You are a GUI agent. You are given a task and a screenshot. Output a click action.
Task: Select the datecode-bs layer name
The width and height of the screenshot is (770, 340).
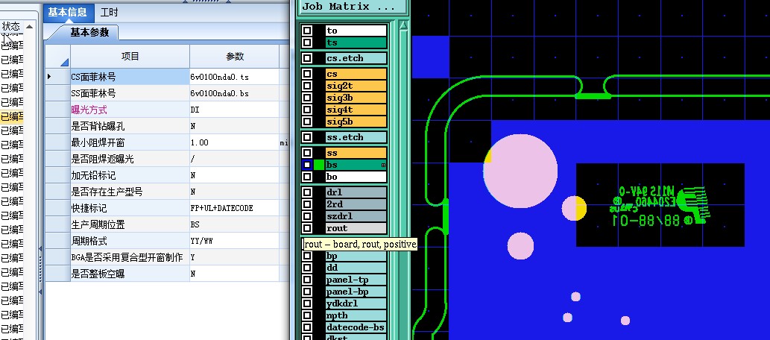click(x=356, y=327)
